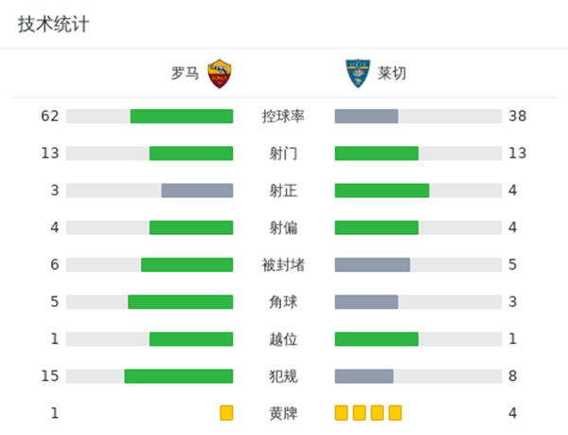Select the 黄牌 stat label
Screen dimensions: 568x435
point(283,413)
